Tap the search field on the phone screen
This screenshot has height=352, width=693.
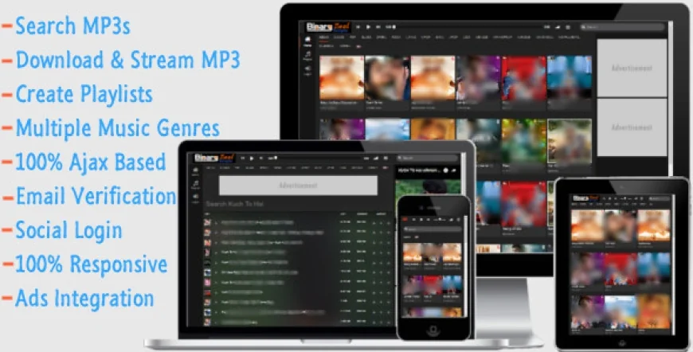pyautogui.click(x=433, y=229)
